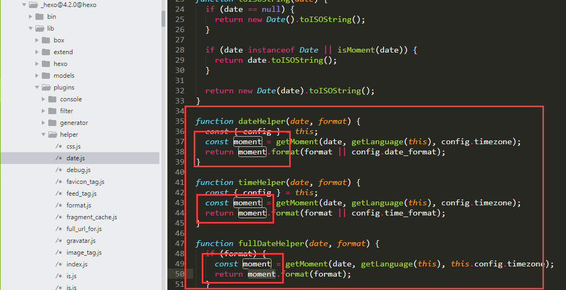Click the dateHelper function name
Image resolution: width=566 pixels, height=290 pixels.
(262, 121)
